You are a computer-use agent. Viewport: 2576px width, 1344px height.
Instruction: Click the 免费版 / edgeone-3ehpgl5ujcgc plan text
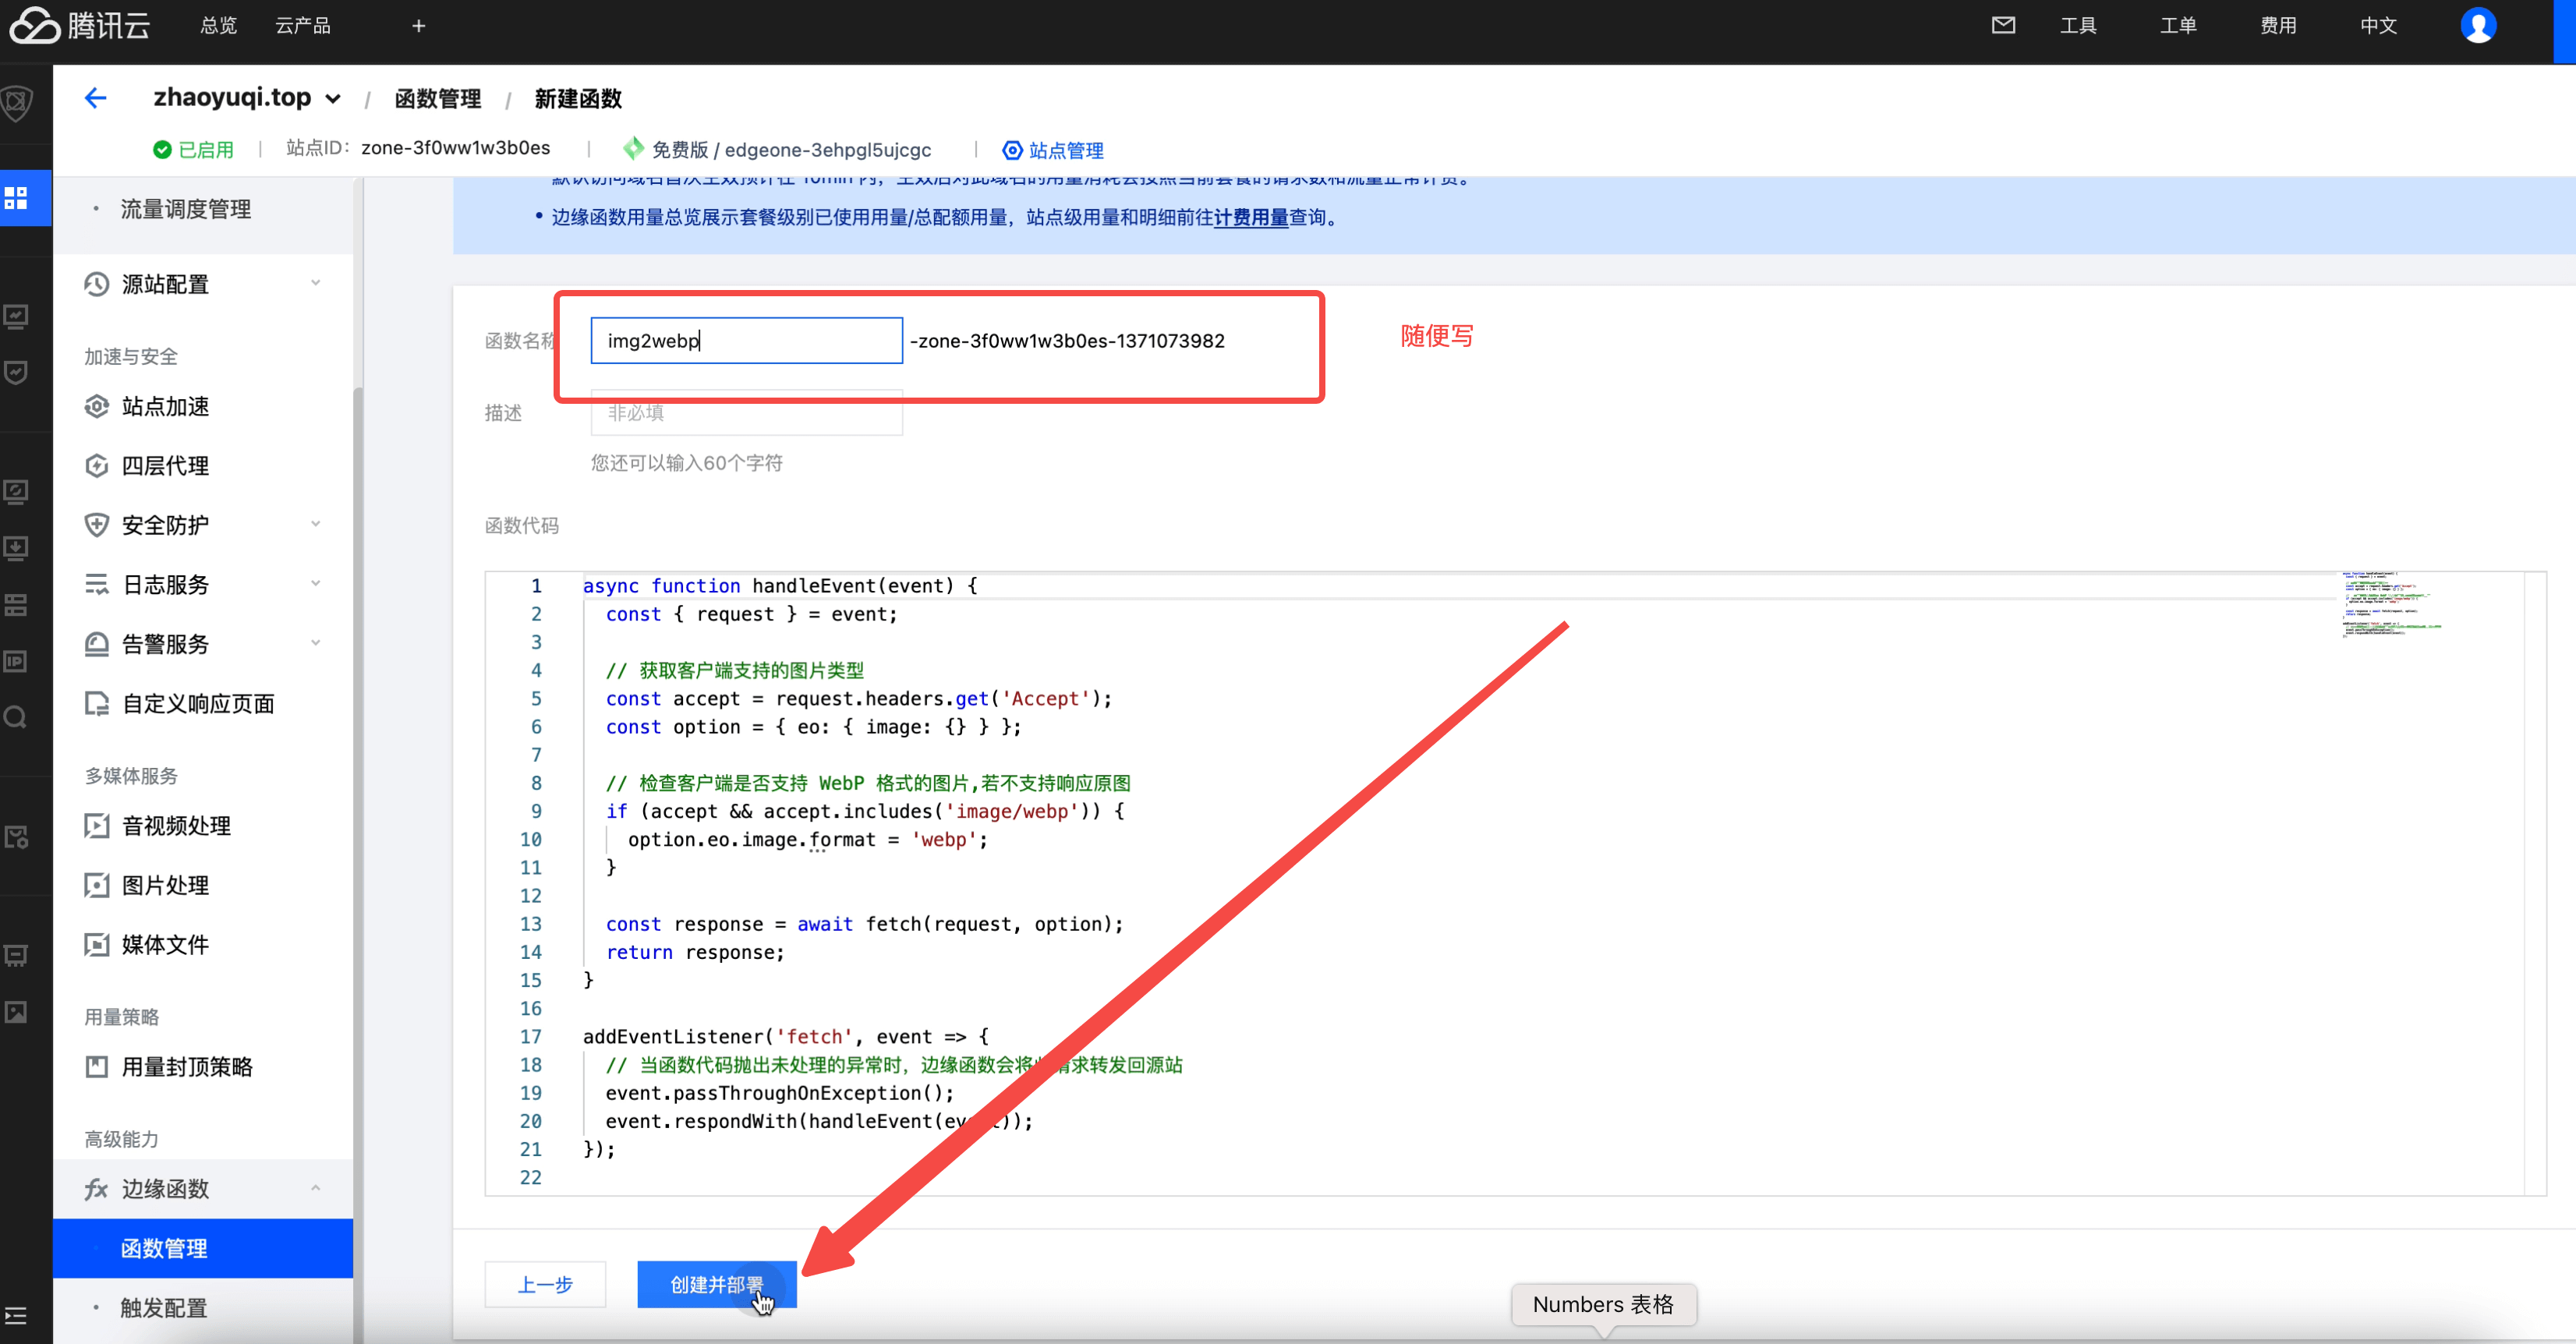(x=791, y=150)
